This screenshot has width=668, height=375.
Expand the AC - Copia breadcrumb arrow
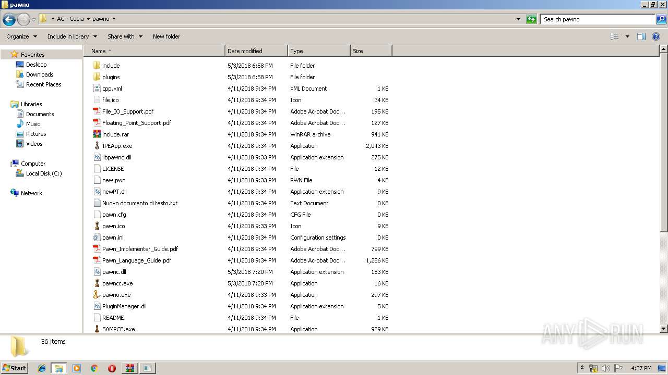click(88, 19)
